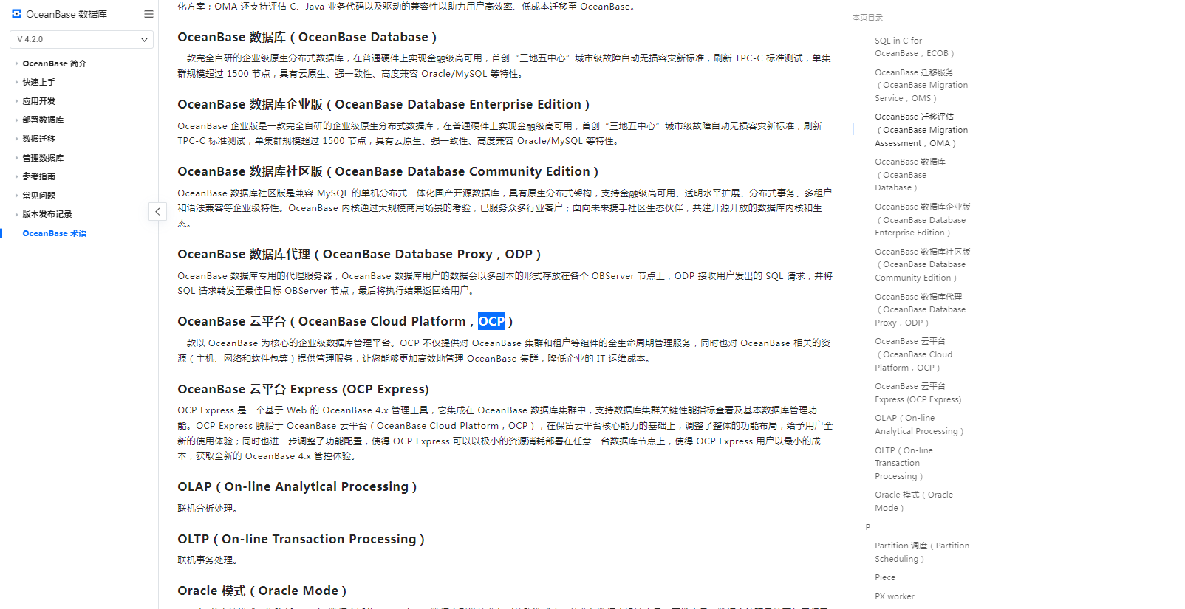
Task: Click heading OceanBase 数据库企业版 Enterprise Edition
Action: 383,104
